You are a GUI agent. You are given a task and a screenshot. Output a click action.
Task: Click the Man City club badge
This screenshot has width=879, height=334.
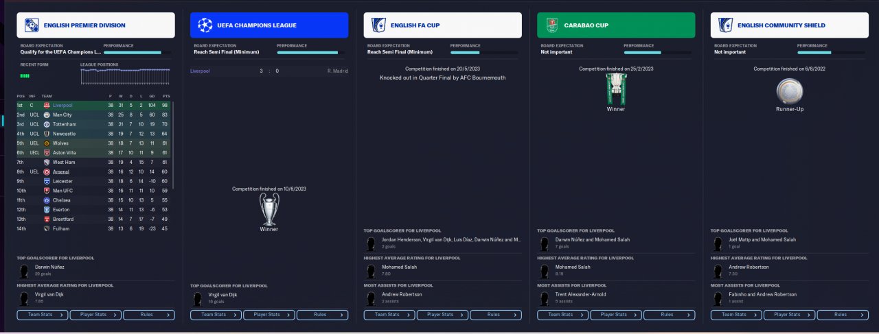[x=47, y=115]
